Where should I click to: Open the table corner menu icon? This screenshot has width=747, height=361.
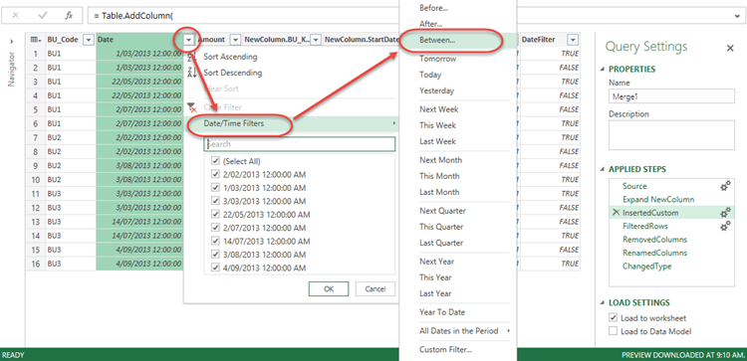click(x=36, y=40)
